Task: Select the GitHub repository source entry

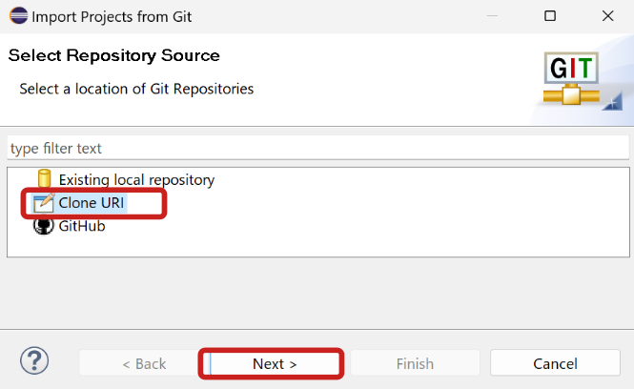Action: pyautogui.click(x=82, y=226)
